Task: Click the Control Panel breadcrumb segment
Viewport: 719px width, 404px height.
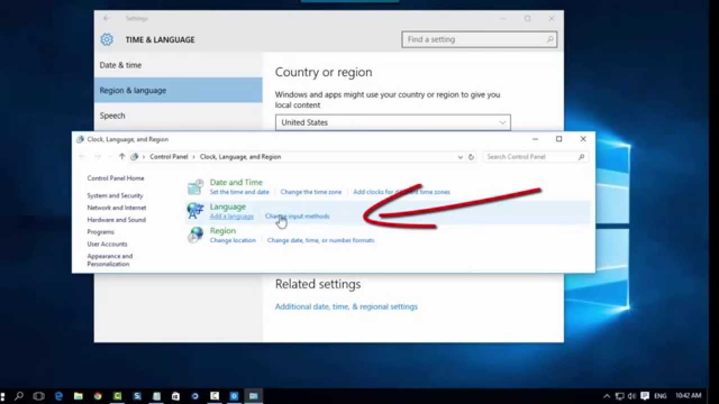Action: [x=169, y=157]
